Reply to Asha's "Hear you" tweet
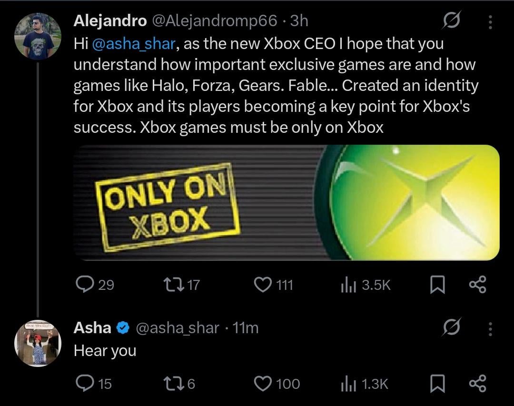The width and height of the screenshot is (514, 406). pyautogui.click(x=84, y=384)
